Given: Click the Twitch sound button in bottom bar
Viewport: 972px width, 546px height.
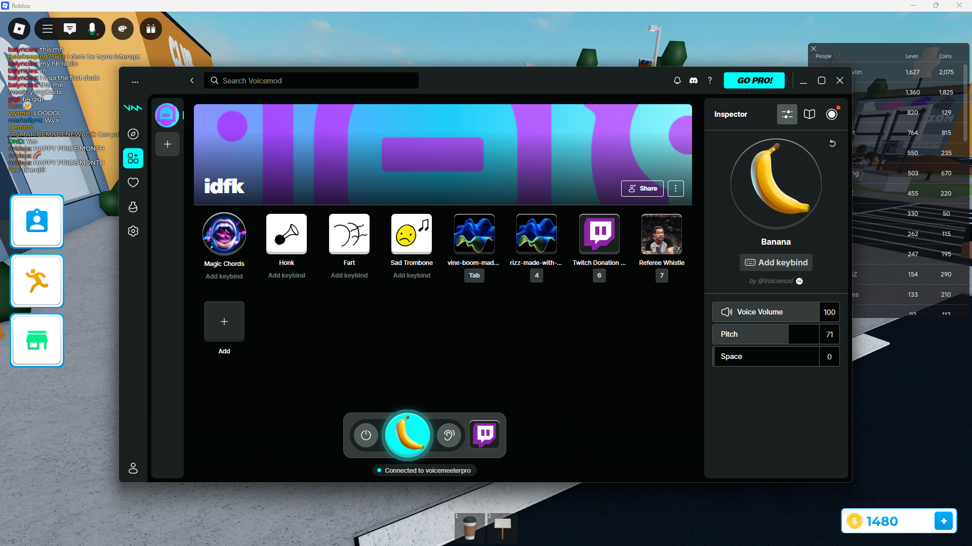Looking at the screenshot, I should (485, 434).
